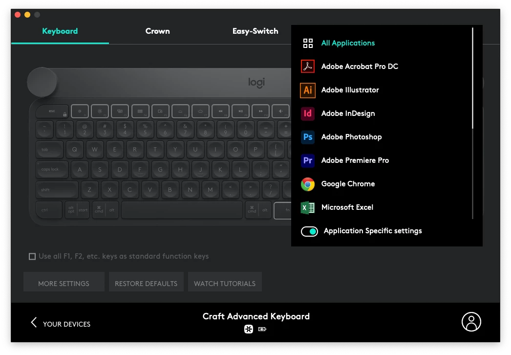
Task: Click the MORE SETTINGS button
Action: click(64, 282)
